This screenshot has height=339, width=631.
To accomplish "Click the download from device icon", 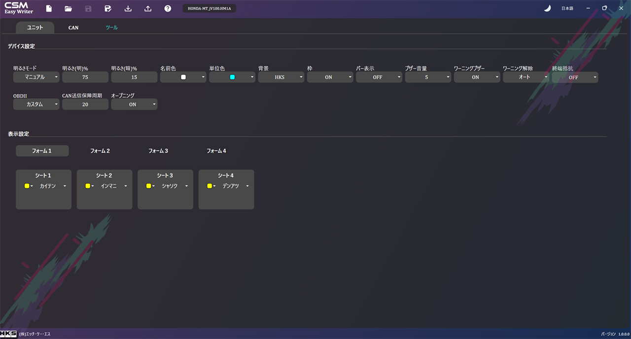I will click(128, 8).
